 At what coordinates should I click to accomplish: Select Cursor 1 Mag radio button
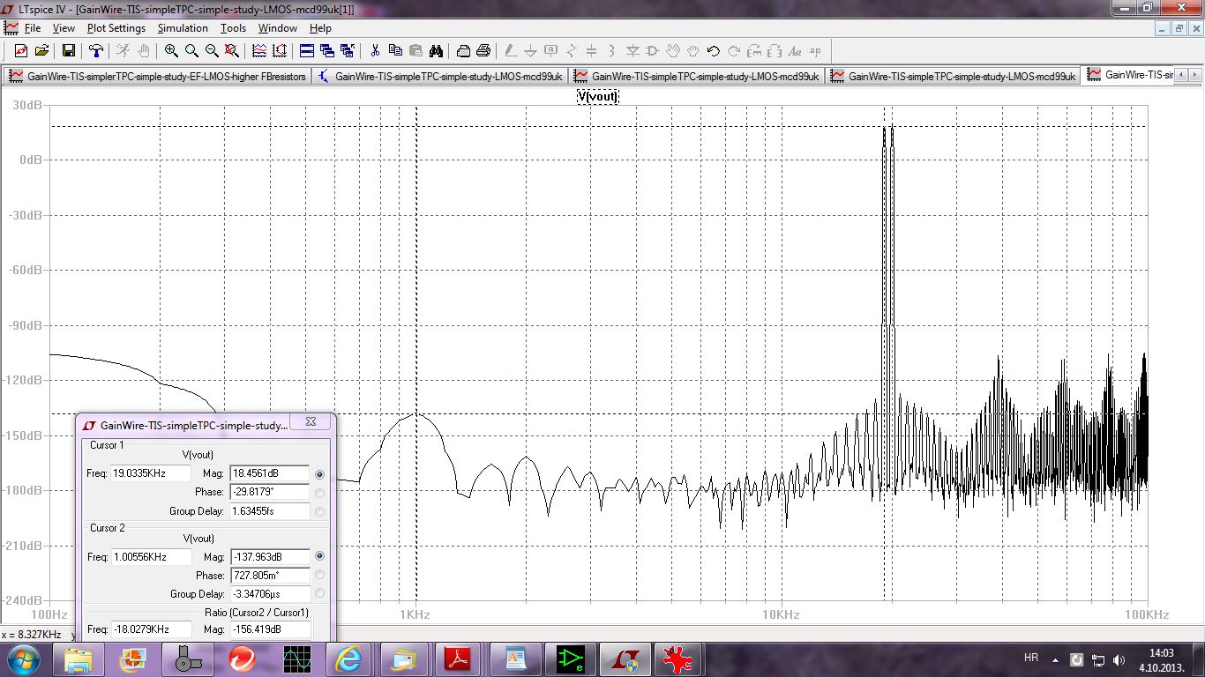[319, 474]
